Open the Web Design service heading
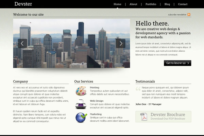The height and width of the screenshot is (136, 204). click(x=97, y=101)
